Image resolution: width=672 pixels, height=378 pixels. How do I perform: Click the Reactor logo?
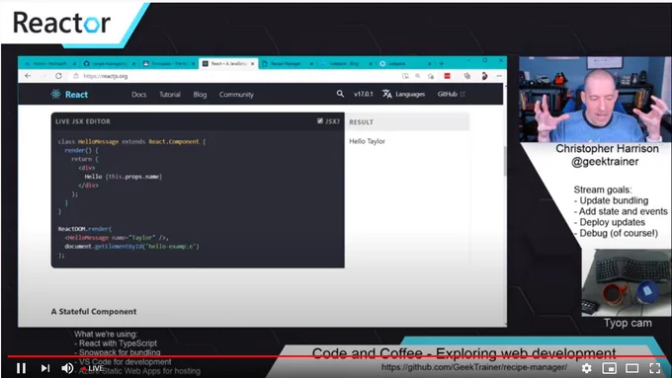click(61, 23)
